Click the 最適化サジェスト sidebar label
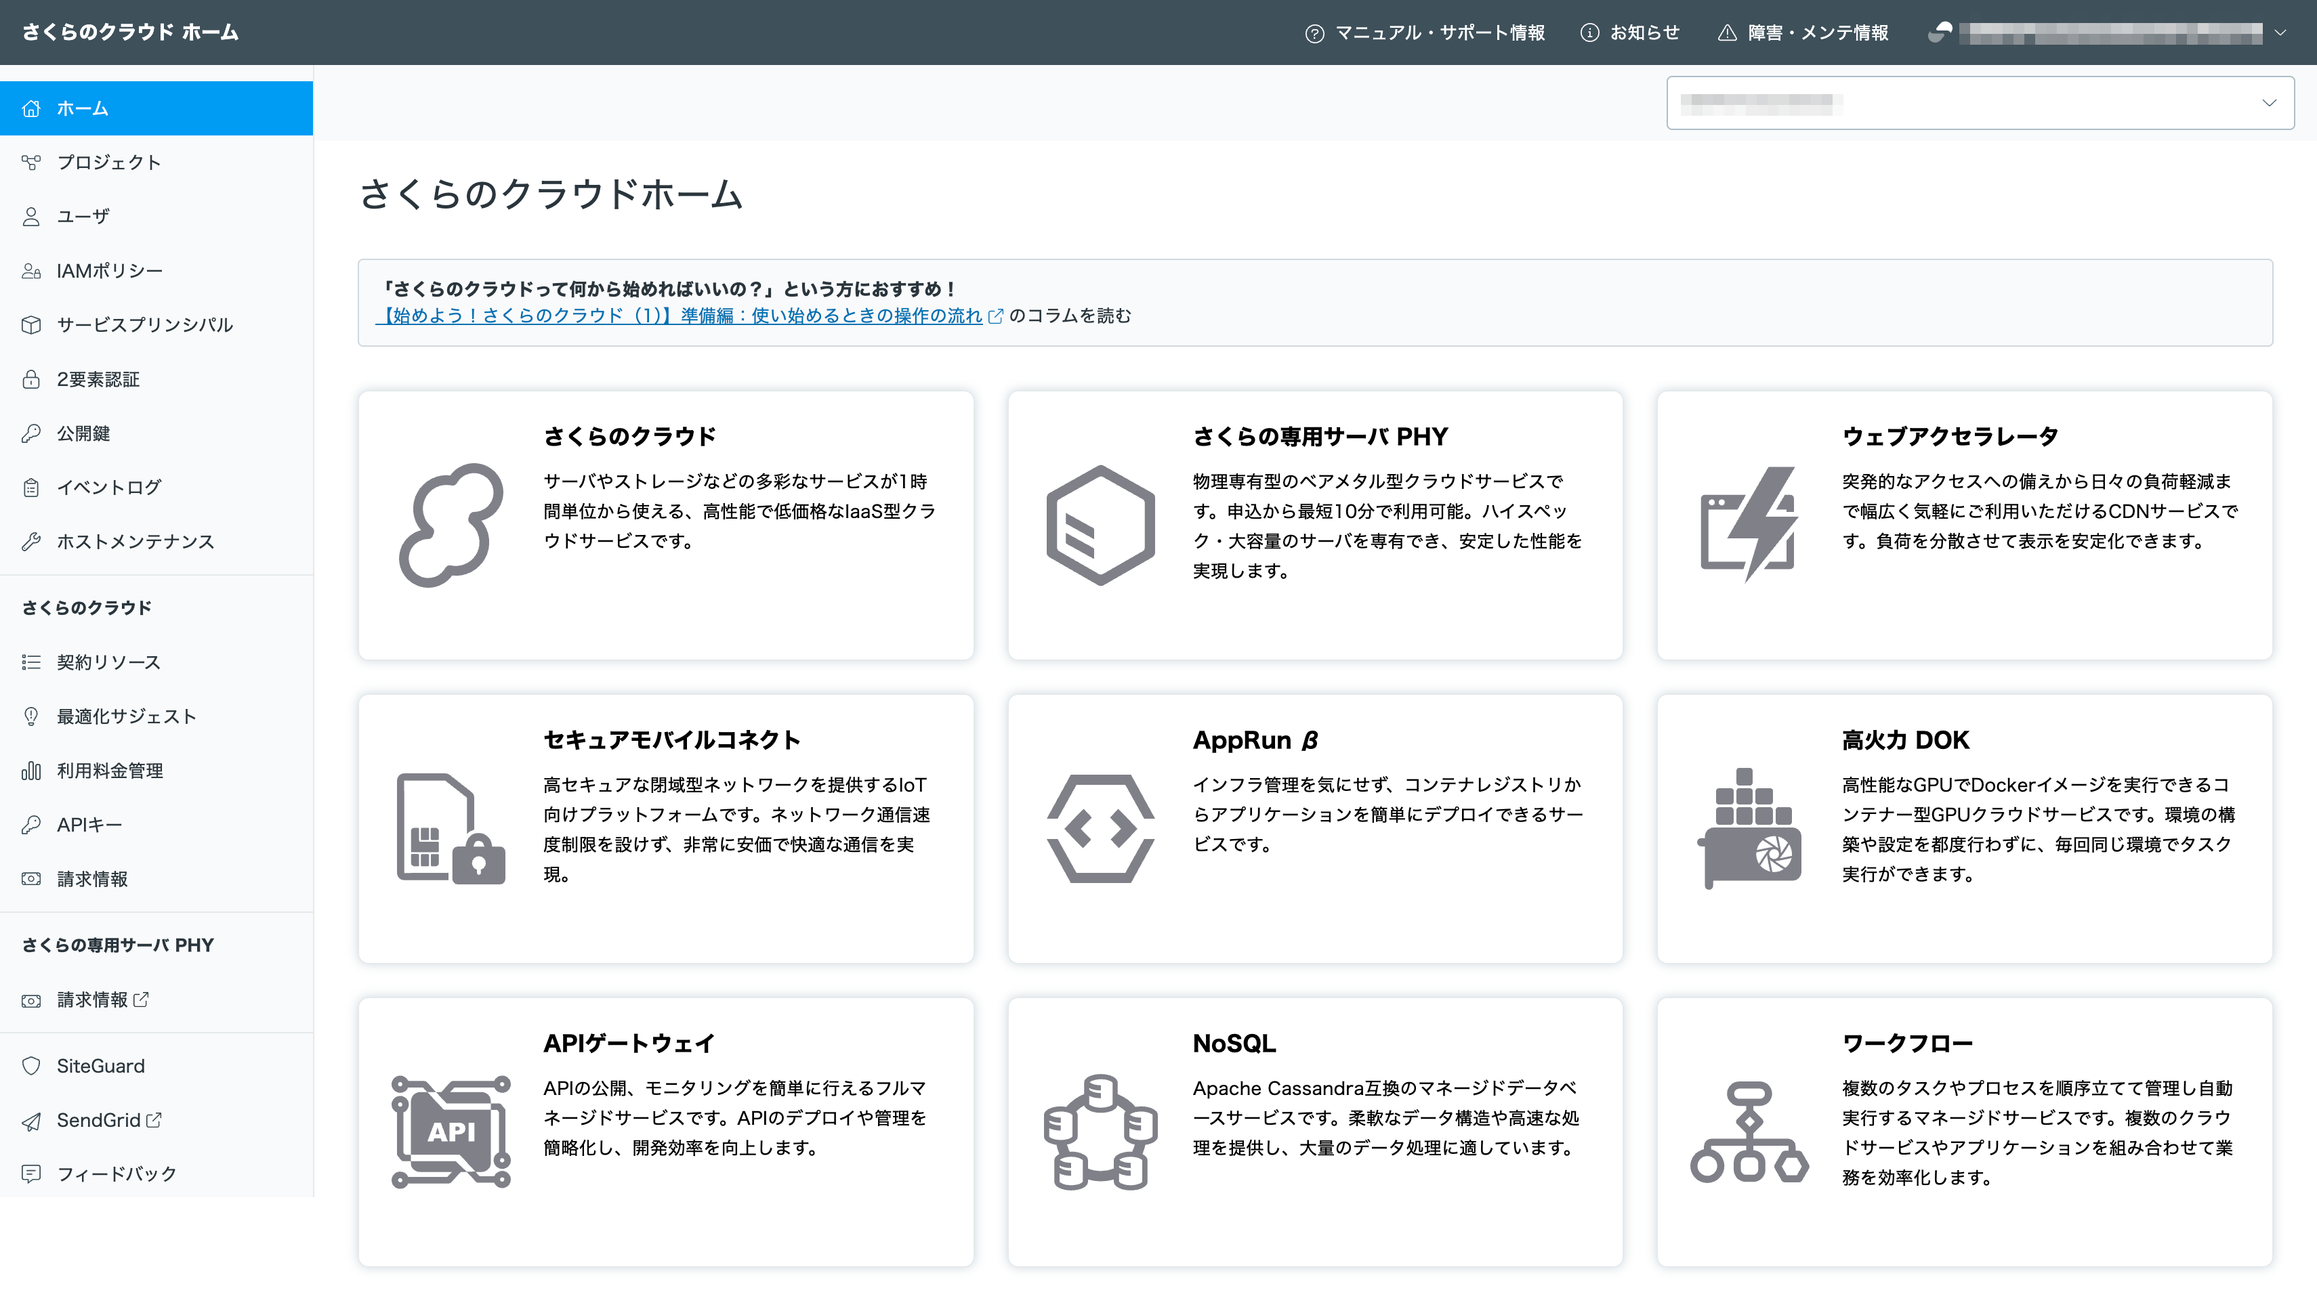The height and width of the screenshot is (1311, 2317). pos(126,716)
